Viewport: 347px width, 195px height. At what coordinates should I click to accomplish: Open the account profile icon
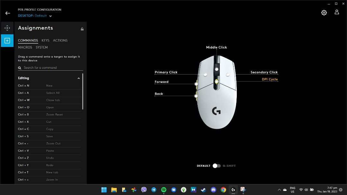coord(337,12)
